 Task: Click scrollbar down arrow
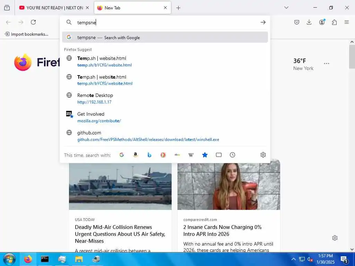click(x=352, y=249)
